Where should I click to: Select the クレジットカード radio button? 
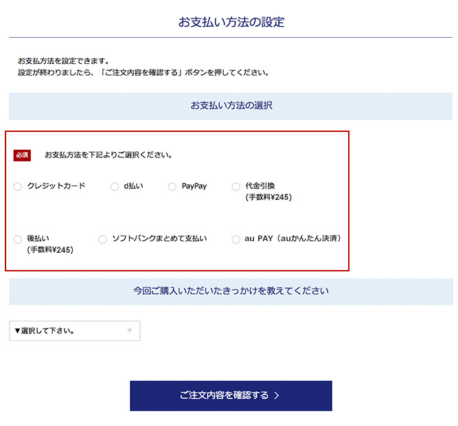point(18,187)
